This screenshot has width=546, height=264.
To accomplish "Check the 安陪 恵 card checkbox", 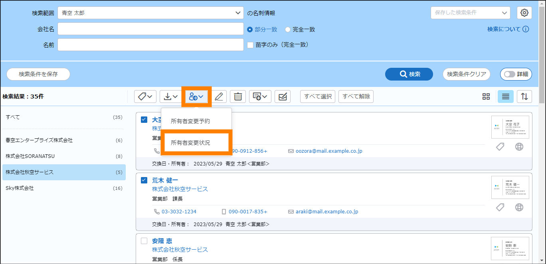I will tap(144, 241).
